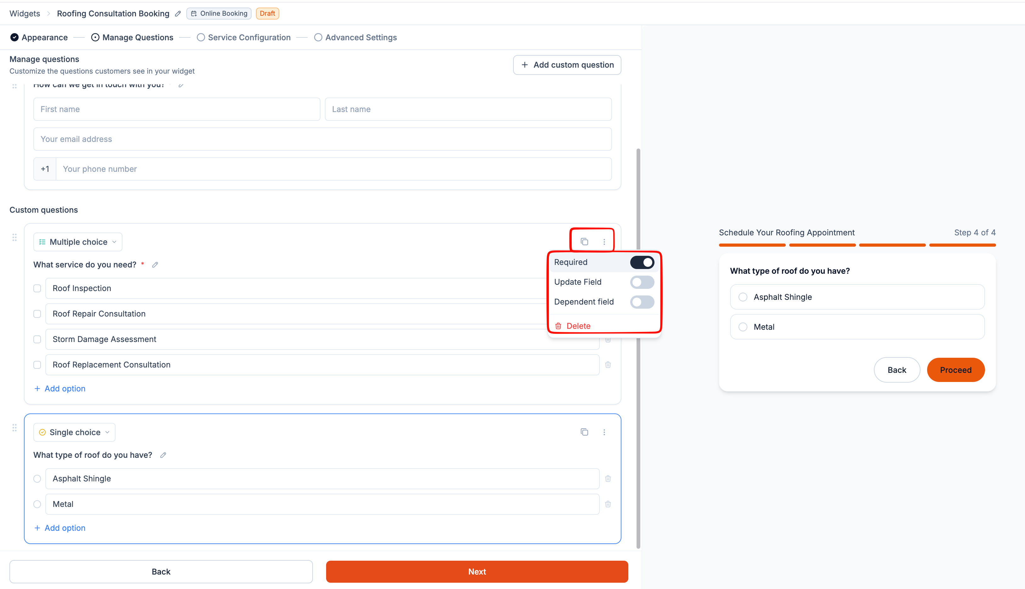Click Add custom question button
This screenshot has width=1025, height=589.
tap(567, 65)
